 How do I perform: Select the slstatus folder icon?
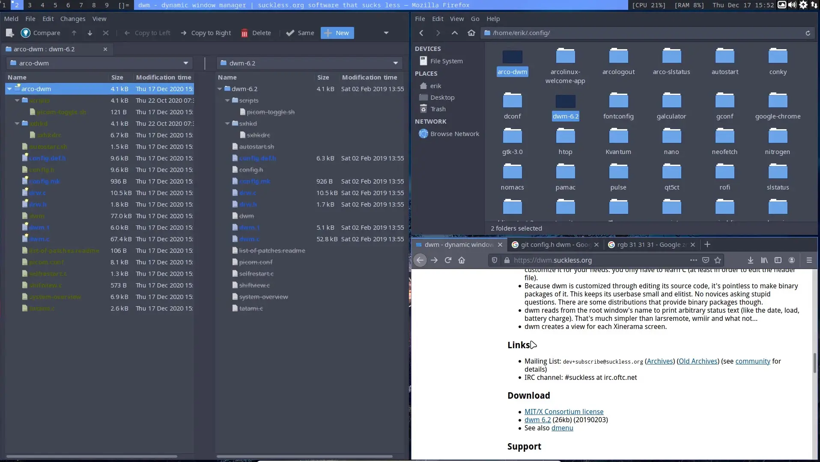tap(778, 172)
